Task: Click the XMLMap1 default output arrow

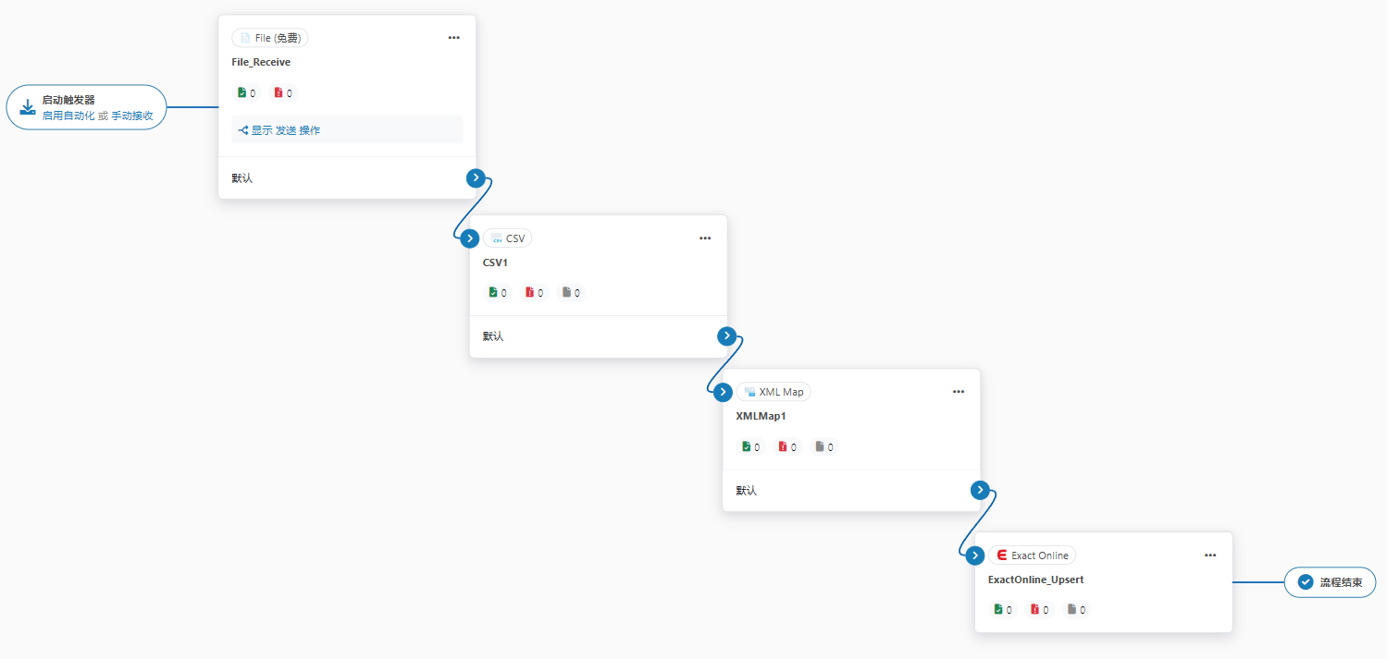Action: pos(981,490)
